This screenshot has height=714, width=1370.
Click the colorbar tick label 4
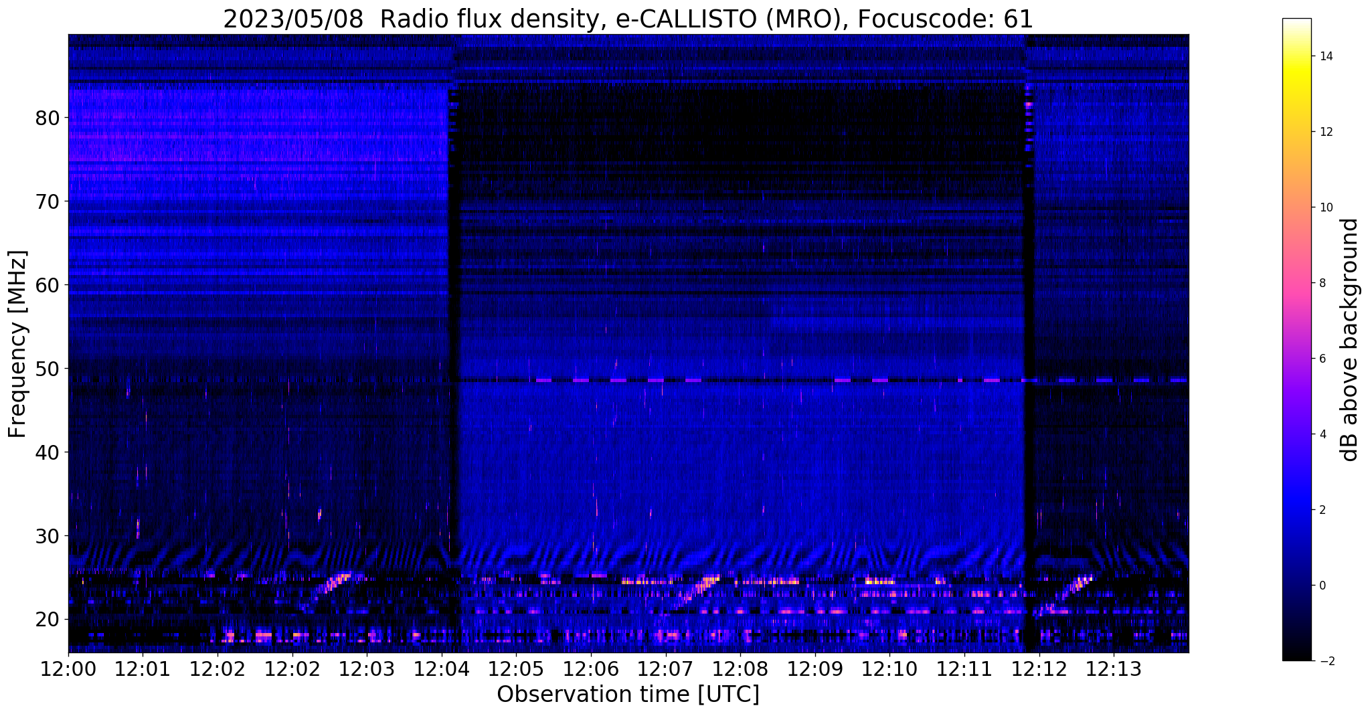tap(1322, 434)
